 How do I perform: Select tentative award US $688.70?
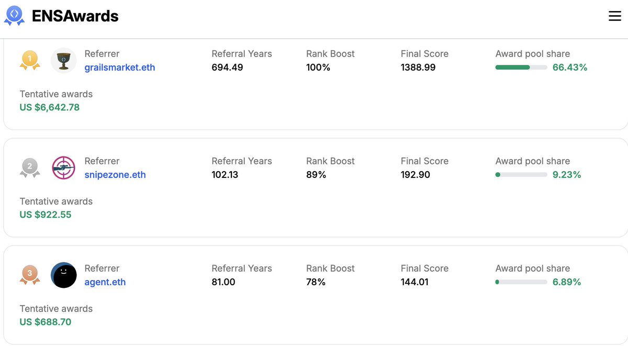[x=46, y=322]
